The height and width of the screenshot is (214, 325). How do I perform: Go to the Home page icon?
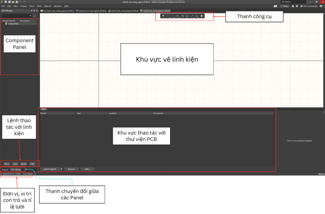tap(293, 6)
